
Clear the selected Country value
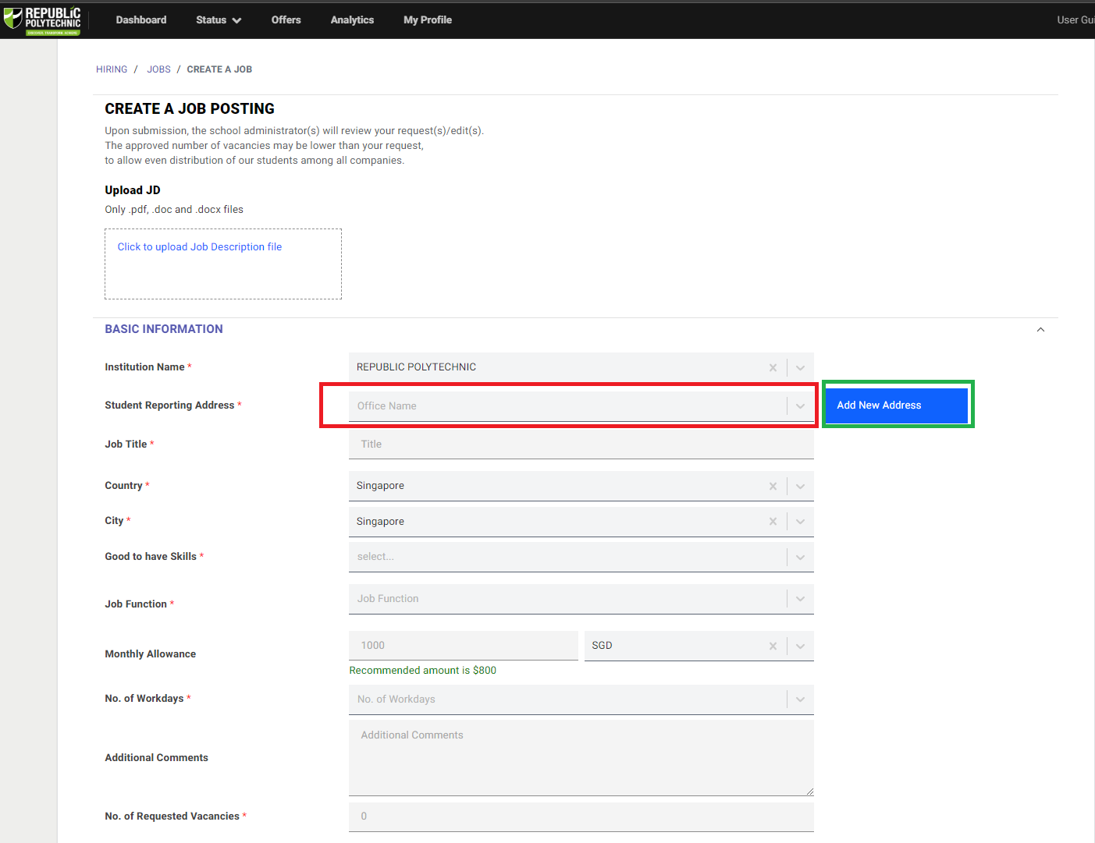click(773, 486)
